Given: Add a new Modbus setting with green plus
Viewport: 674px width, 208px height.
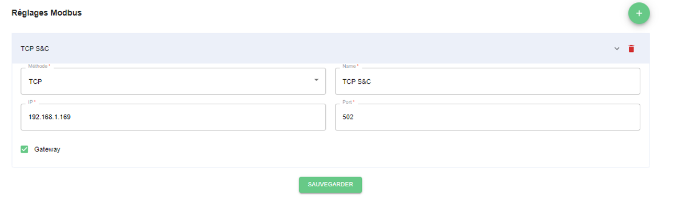Looking at the screenshot, I should click(639, 13).
